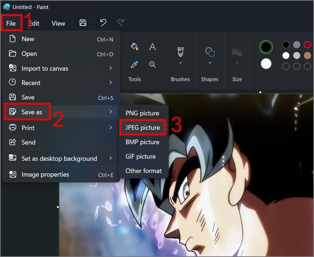Image resolution: width=314 pixels, height=257 pixels.
Task: Click the Open folder icon in menu
Action: coord(13,54)
